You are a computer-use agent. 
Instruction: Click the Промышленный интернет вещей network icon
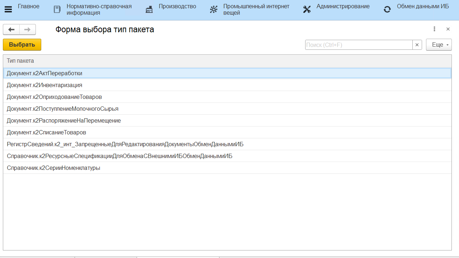coord(214,10)
